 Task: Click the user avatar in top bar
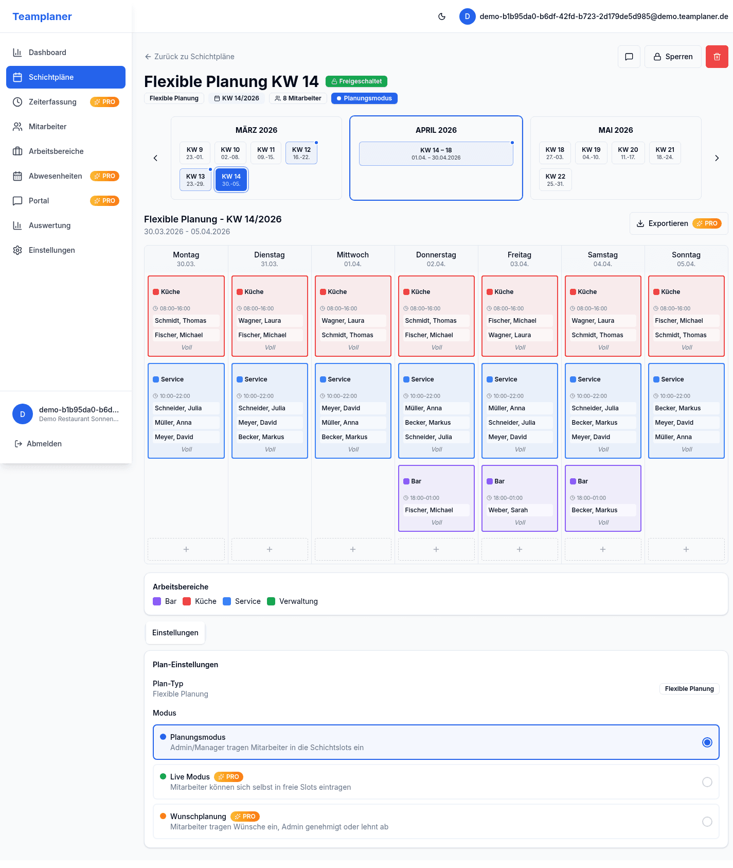click(x=467, y=16)
